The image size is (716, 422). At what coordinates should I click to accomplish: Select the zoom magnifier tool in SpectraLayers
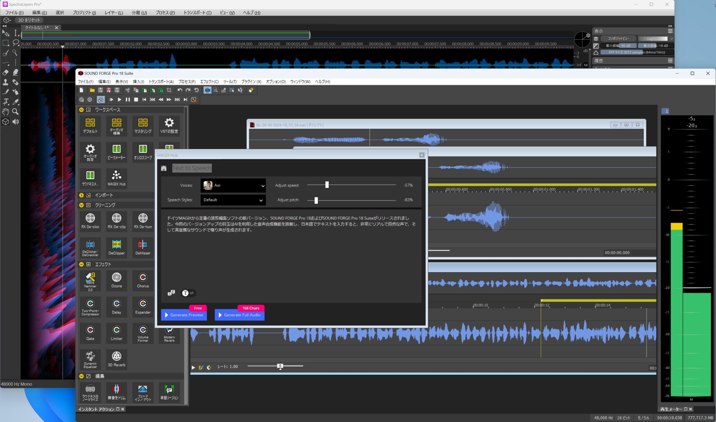tap(15, 111)
